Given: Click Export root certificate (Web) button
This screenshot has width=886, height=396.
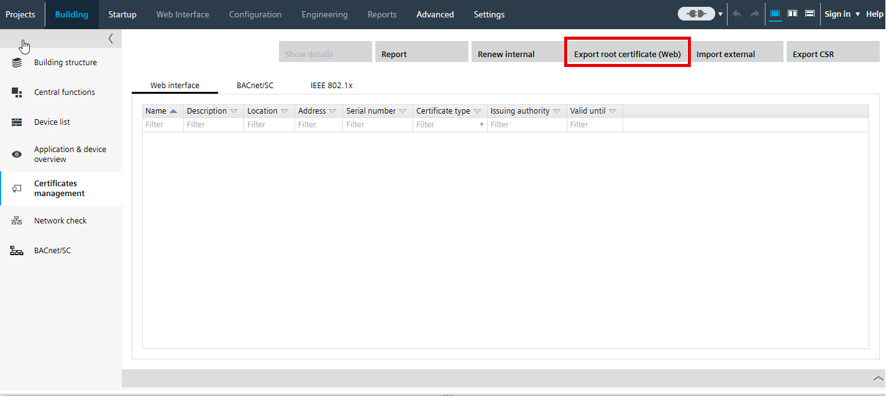Looking at the screenshot, I should click(x=627, y=54).
